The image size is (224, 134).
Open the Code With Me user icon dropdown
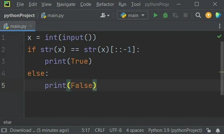(x=105, y=15)
